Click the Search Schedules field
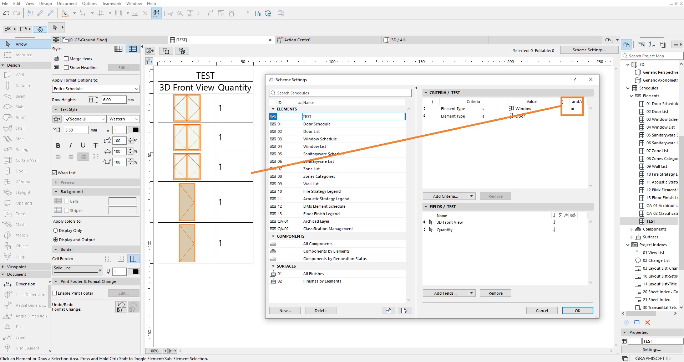This screenshot has height=362, width=684. coord(340,93)
